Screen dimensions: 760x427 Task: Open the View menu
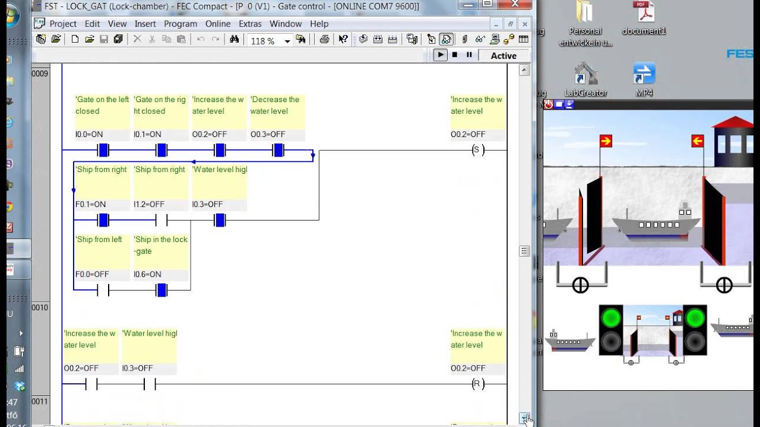click(117, 24)
